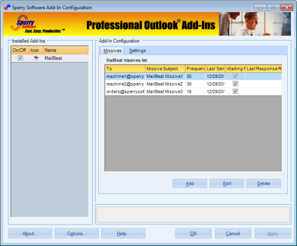The height and width of the screenshot is (246, 297).
Task: Click the On/Off column header
Action: (20, 50)
